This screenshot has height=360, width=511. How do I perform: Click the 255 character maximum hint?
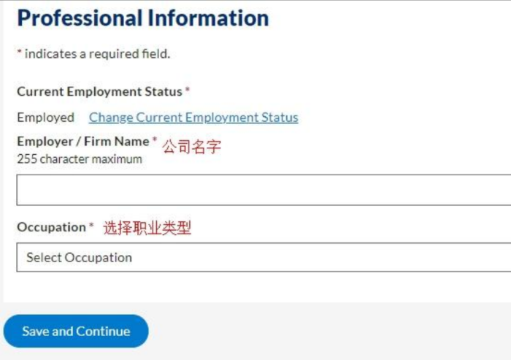79,159
